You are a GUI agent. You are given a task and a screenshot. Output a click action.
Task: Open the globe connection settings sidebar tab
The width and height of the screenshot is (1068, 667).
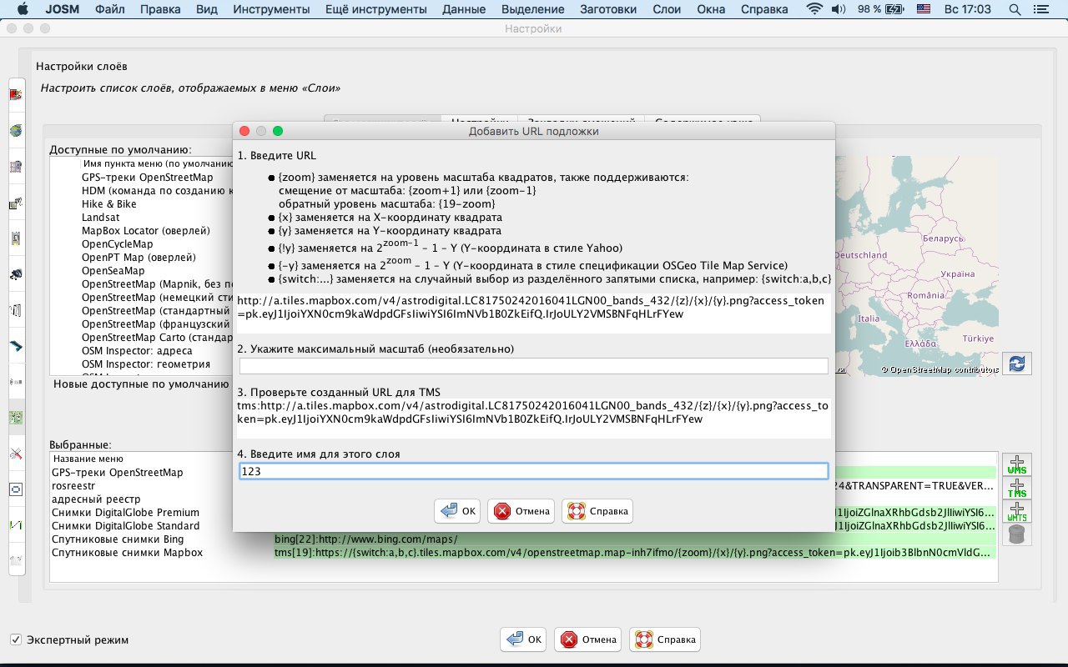tap(16, 131)
